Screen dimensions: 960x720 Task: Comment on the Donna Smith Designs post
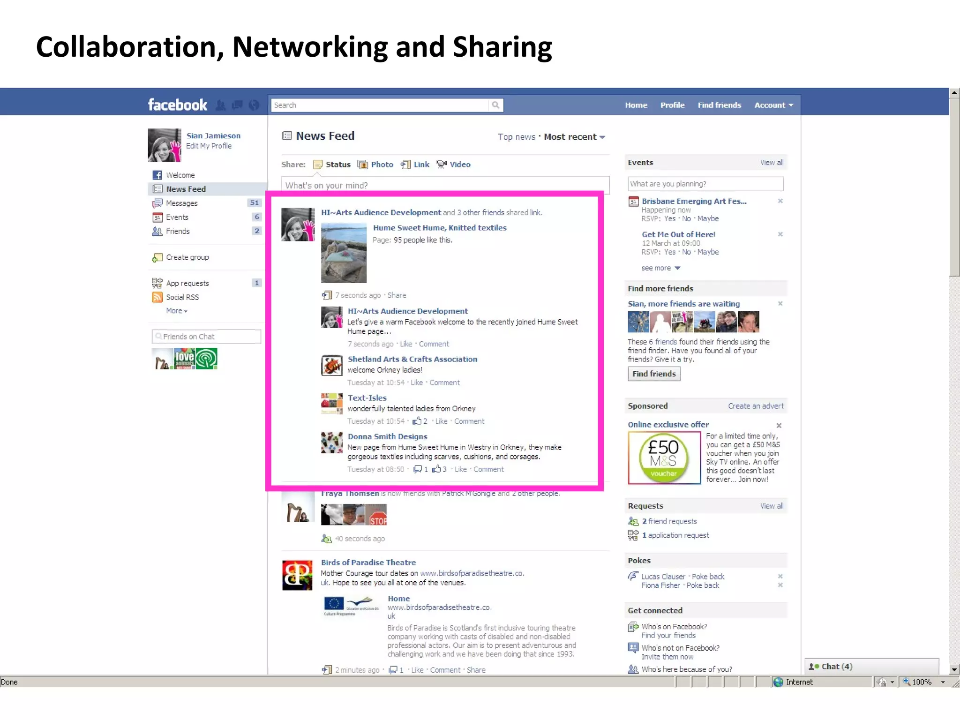coord(488,470)
